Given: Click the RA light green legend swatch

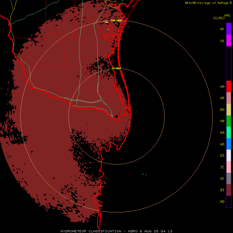Looking at the screenshot, I should point(229,133).
